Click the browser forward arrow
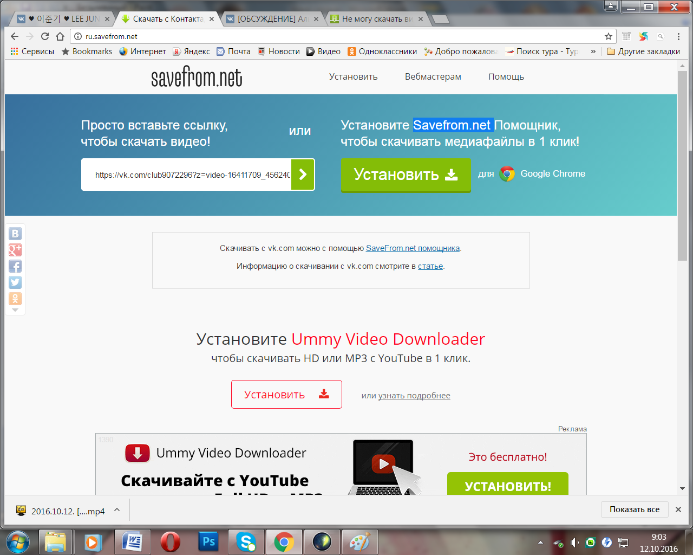Viewport: 693px width, 555px height. [x=30, y=36]
